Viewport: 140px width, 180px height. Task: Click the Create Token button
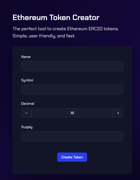[72, 157]
